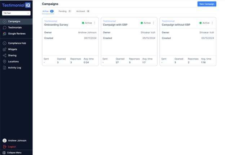Click the Archived tab count badge

tap(88, 11)
